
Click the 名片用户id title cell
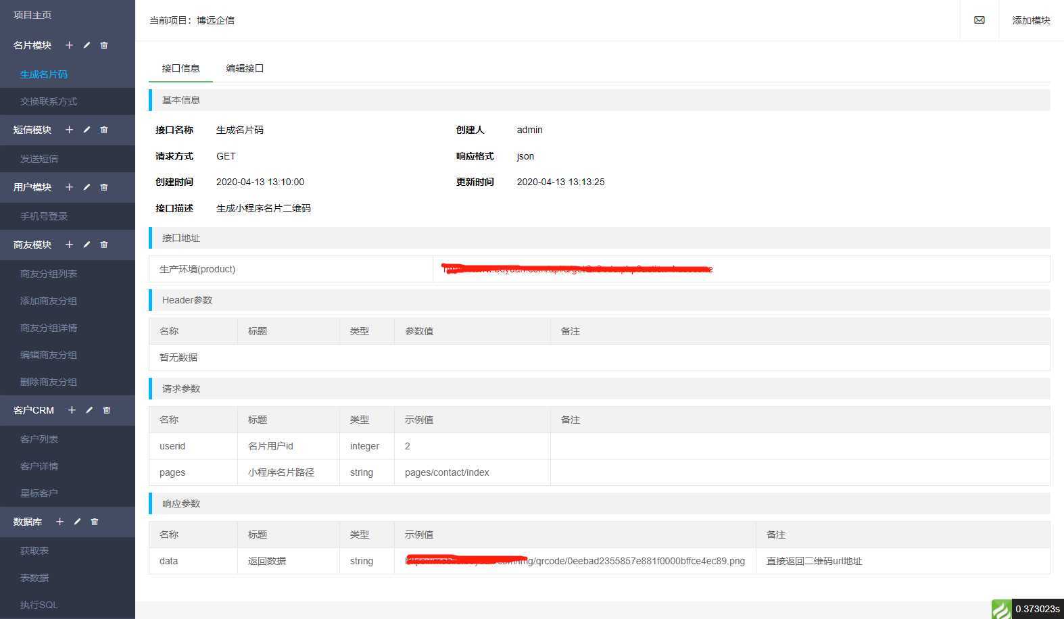point(289,446)
